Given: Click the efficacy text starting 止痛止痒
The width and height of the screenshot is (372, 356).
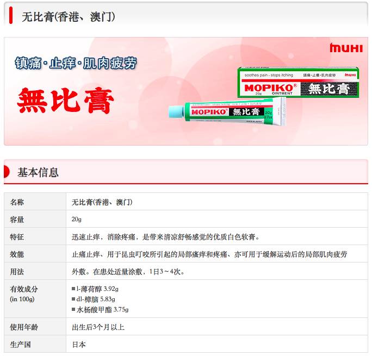Looking at the screenshot, I should tap(209, 254).
